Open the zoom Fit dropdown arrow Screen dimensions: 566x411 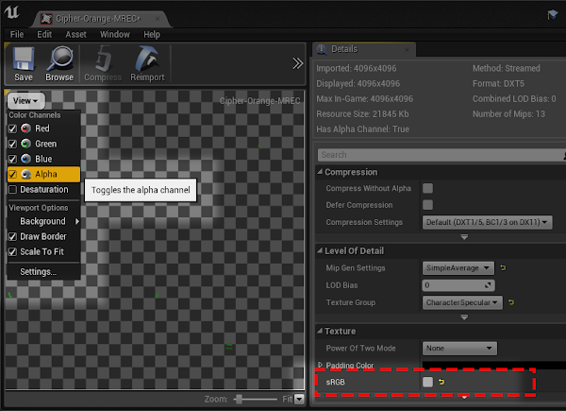point(299,399)
